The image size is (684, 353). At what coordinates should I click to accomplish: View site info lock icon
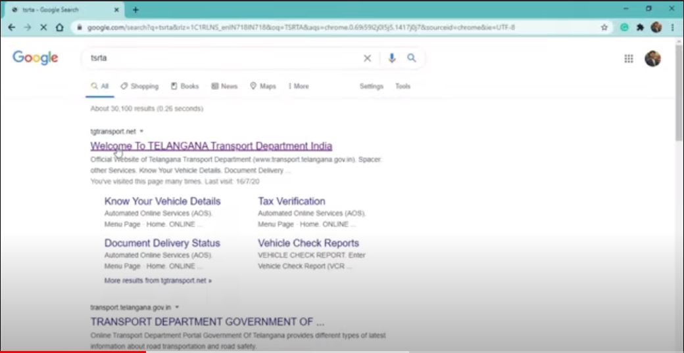tap(80, 28)
